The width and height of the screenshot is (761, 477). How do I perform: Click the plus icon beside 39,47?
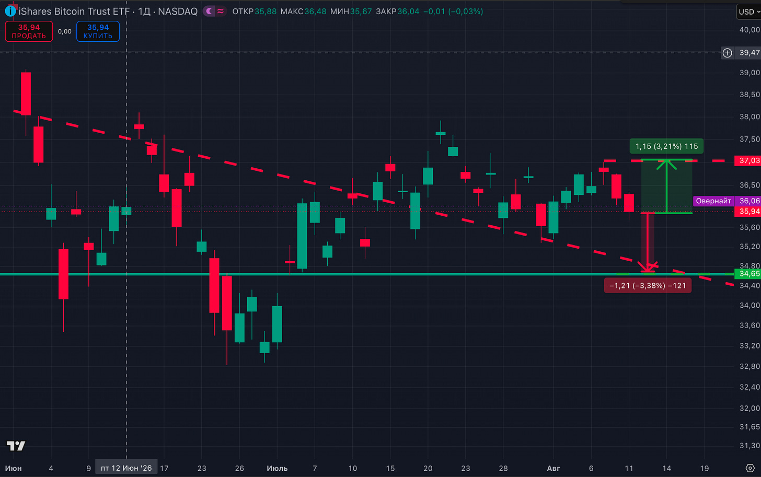728,53
